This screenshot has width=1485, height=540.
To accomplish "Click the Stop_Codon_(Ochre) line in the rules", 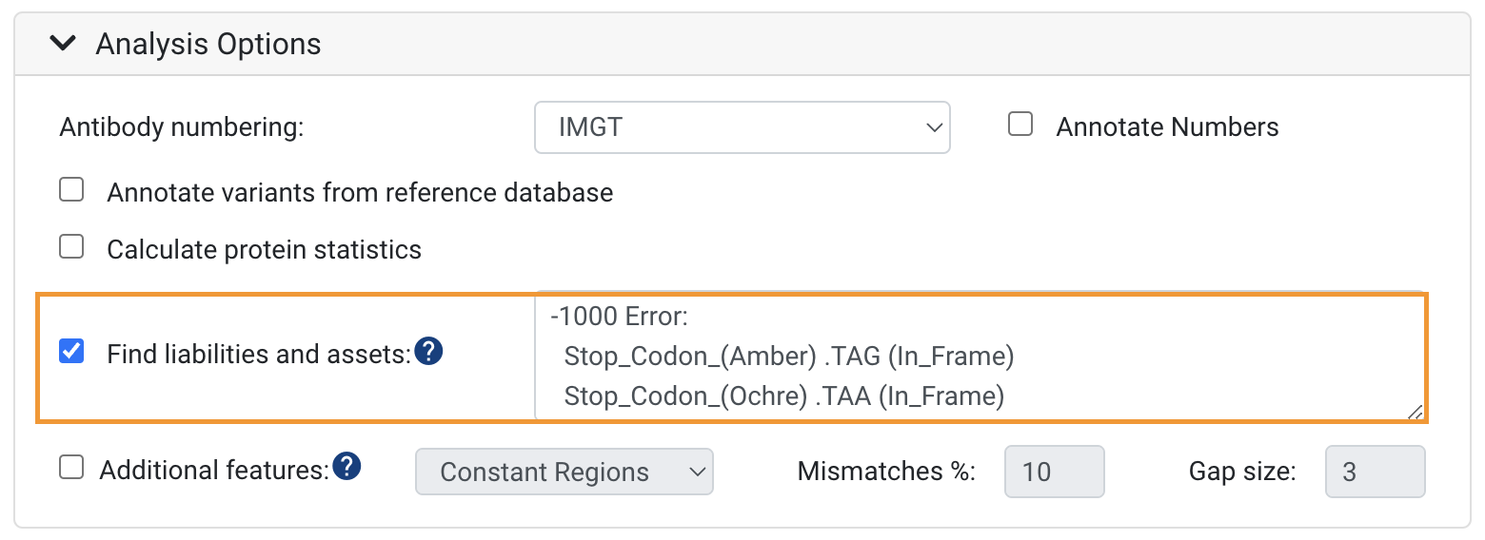I will [784, 396].
